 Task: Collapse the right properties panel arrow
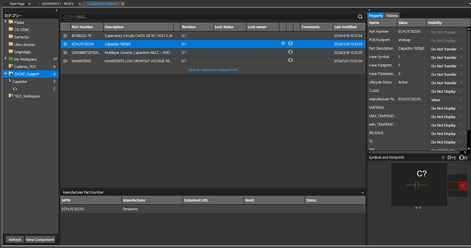pos(370,10)
